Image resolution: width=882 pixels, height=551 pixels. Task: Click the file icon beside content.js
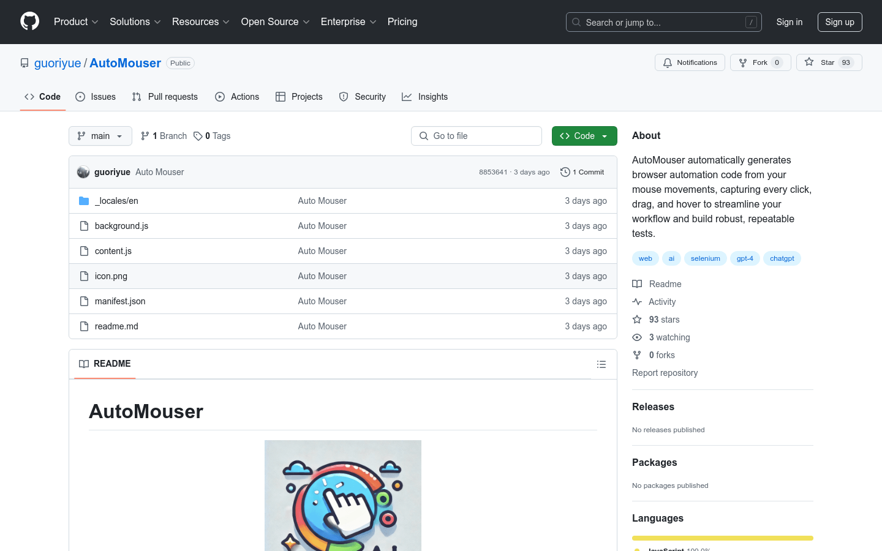[x=84, y=251]
